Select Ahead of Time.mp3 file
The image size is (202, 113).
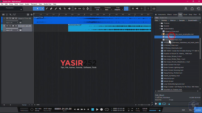click(x=172, y=32)
